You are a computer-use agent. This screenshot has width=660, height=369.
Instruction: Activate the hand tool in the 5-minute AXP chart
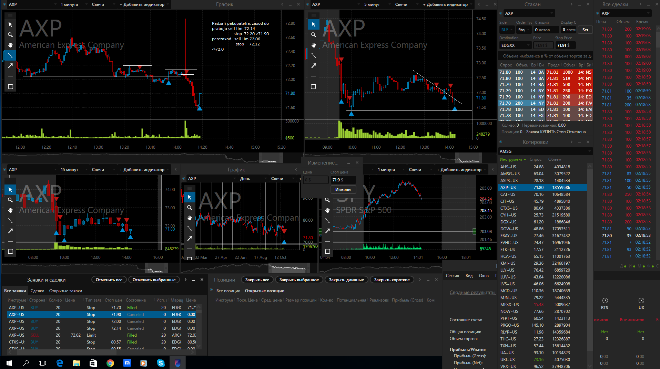[x=314, y=45]
